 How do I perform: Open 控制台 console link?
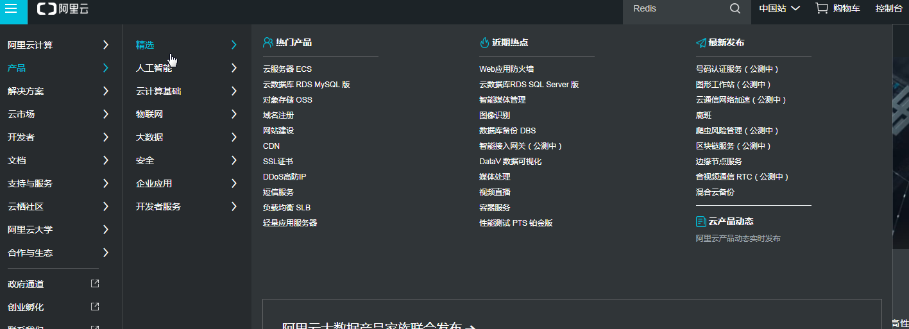click(x=889, y=9)
